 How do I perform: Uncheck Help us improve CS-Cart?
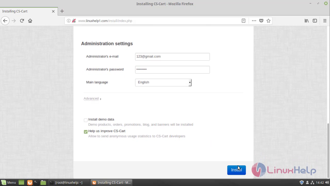pyautogui.click(x=86, y=132)
